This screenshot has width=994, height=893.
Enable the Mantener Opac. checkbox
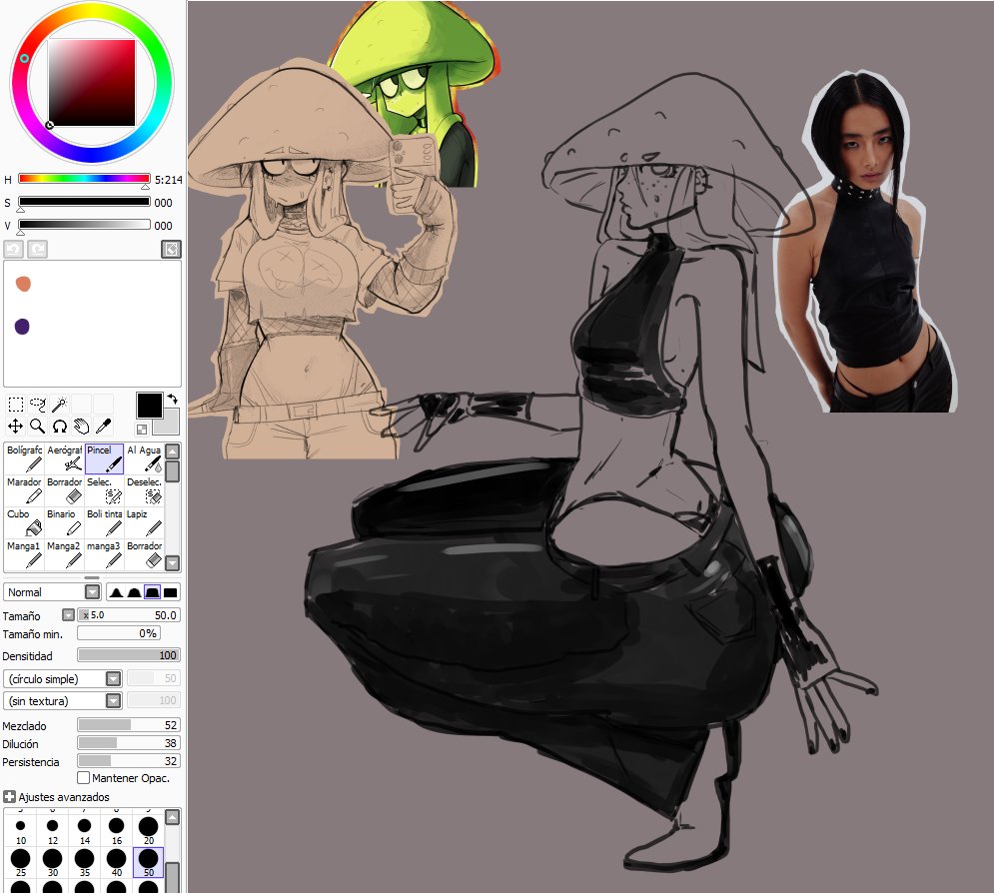tap(83, 778)
